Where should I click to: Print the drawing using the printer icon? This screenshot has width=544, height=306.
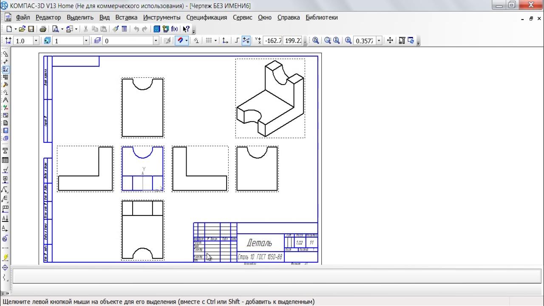pyautogui.click(x=42, y=29)
